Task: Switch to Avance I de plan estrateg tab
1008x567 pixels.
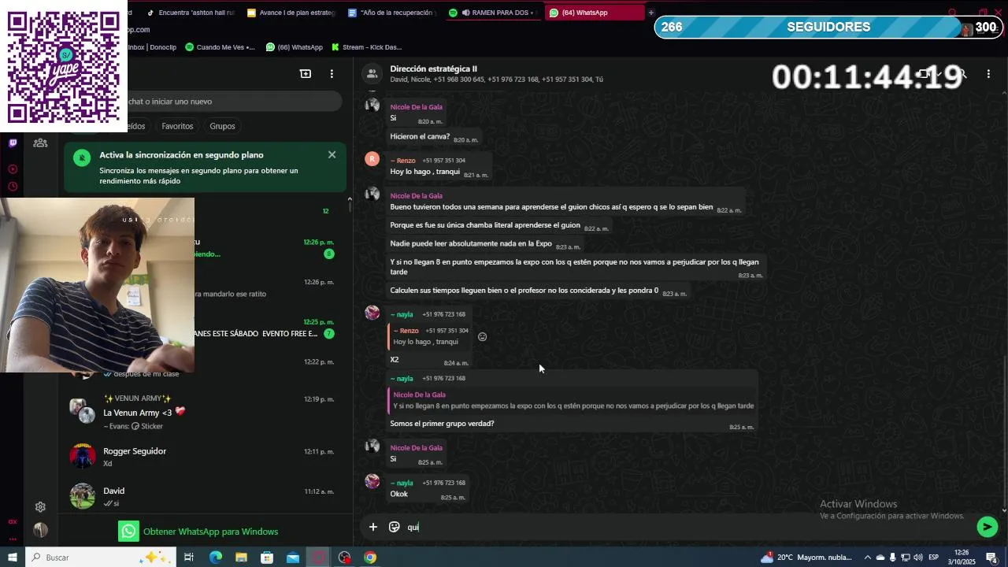Action: pos(291,13)
